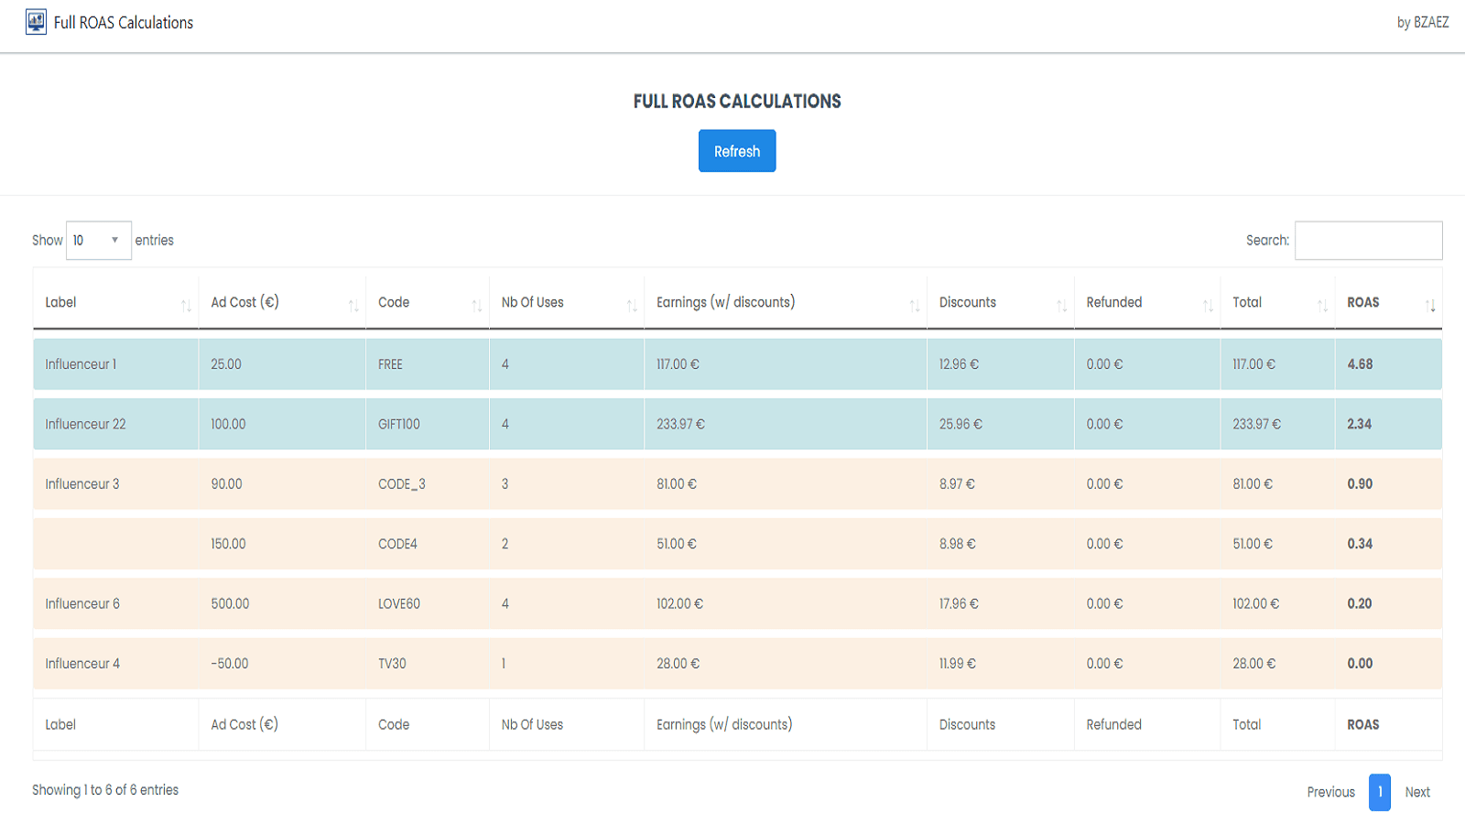Click the GIFT100 code cell

click(x=399, y=424)
